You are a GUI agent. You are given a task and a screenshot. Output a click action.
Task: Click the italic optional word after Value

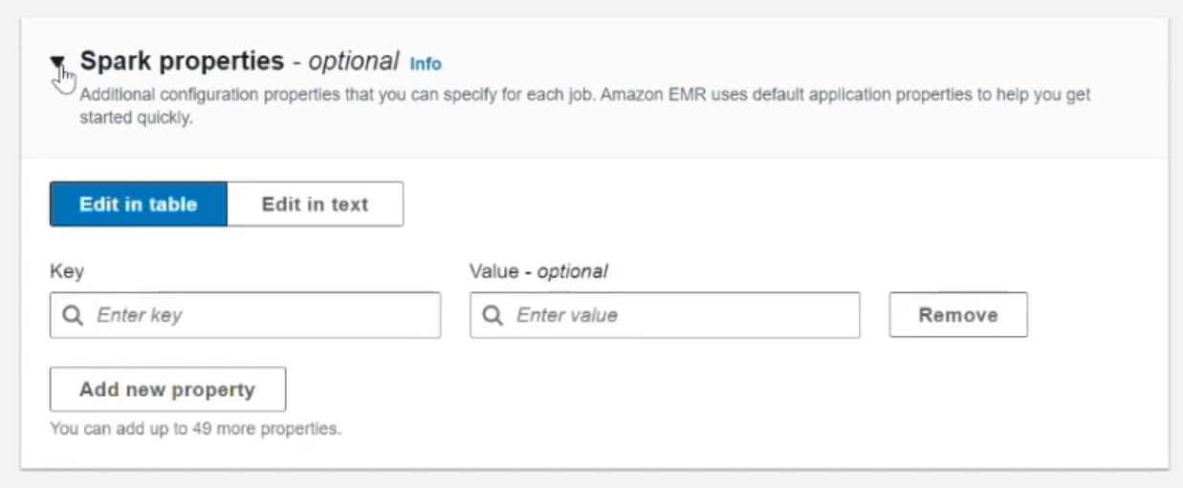(x=572, y=271)
